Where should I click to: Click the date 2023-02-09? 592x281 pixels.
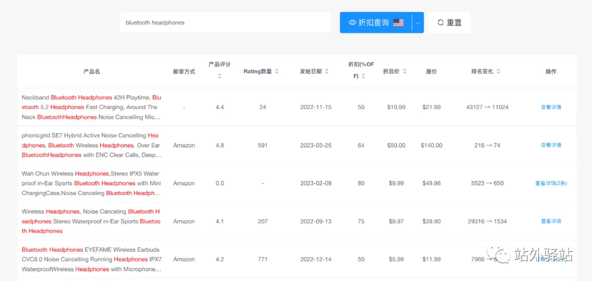pyautogui.click(x=316, y=183)
